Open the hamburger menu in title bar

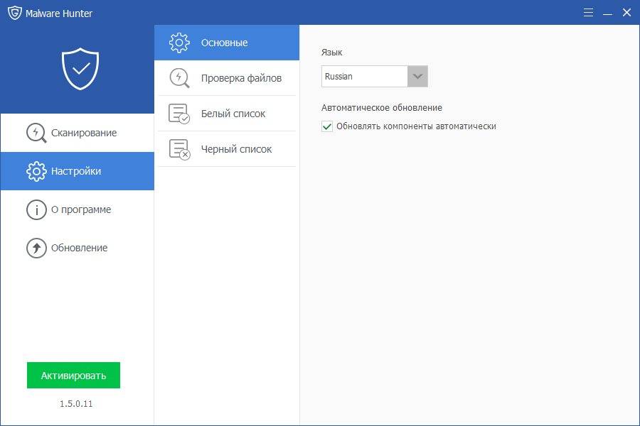pyautogui.click(x=588, y=12)
